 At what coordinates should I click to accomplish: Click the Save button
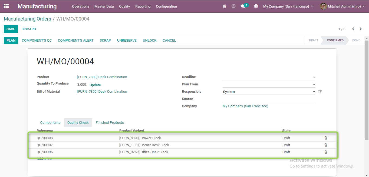11,29
